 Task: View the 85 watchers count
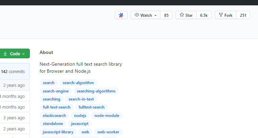166,15
